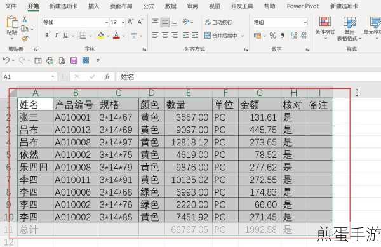Click the Undo arrow
This screenshot has width=381, height=247.
[x=6, y=60]
